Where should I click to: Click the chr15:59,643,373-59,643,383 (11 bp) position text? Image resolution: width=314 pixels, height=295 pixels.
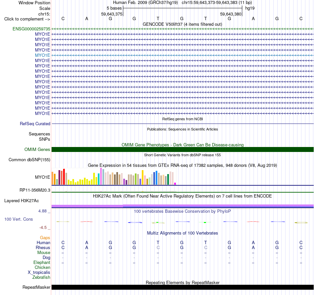coord(217,3)
